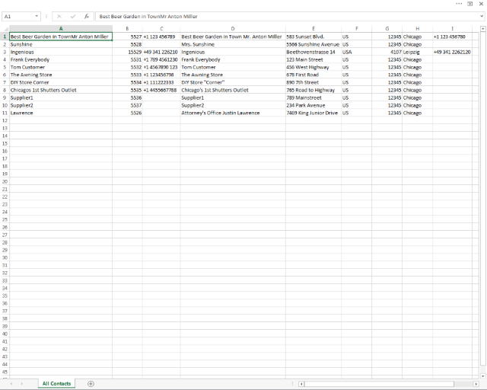Click address cell 'Beethovenstrasse 14'
487x390 pixels.
tap(314, 52)
